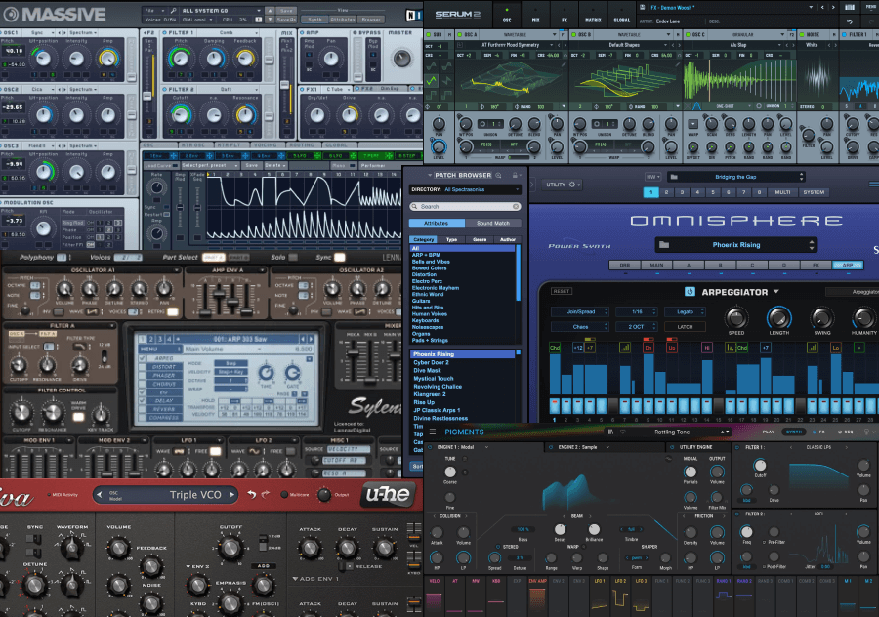Switch Massive view to Browser

[370, 20]
